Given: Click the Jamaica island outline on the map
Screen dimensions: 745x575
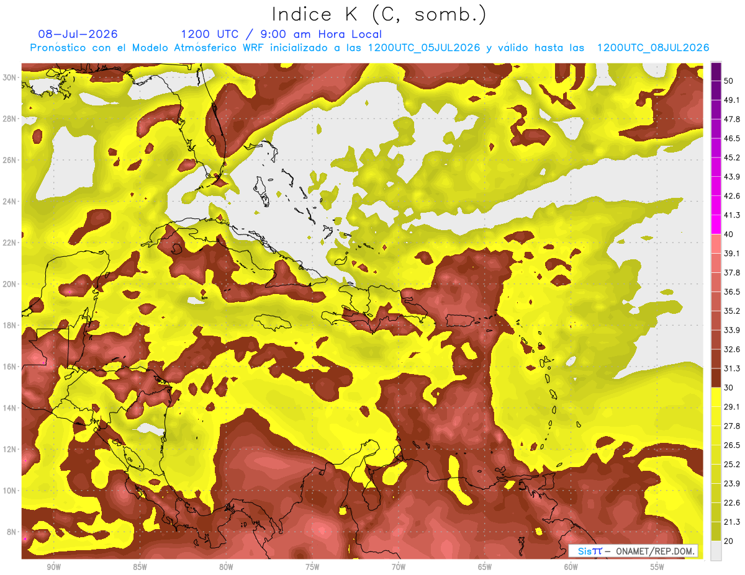Looking at the screenshot, I should 274,322.
